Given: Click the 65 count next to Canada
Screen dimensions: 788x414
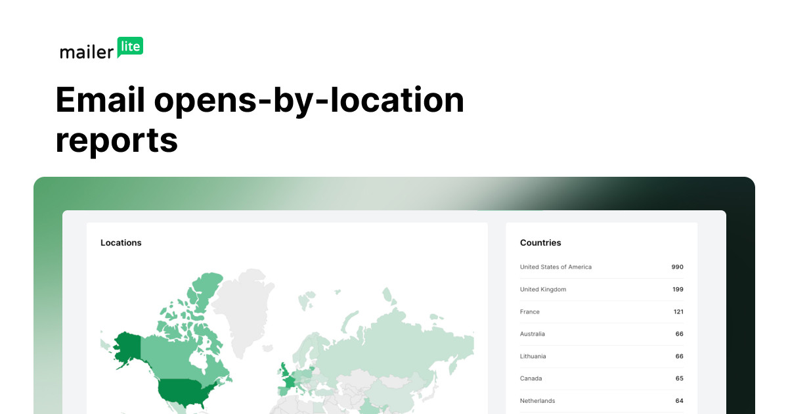Looking at the screenshot, I should (678, 379).
